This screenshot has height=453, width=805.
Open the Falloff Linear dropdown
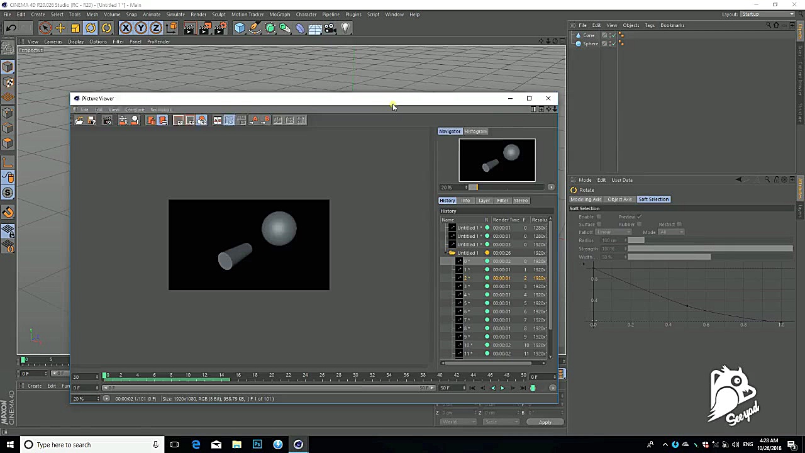pos(613,232)
